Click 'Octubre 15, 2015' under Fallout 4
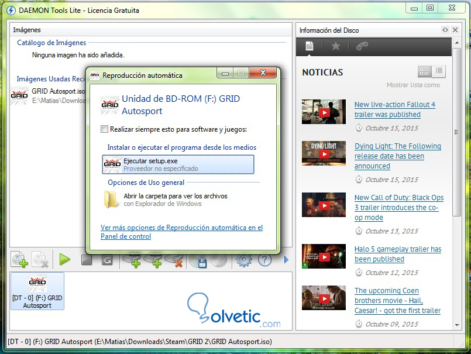This screenshot has height=354, width=471. (x=391, y=128)
